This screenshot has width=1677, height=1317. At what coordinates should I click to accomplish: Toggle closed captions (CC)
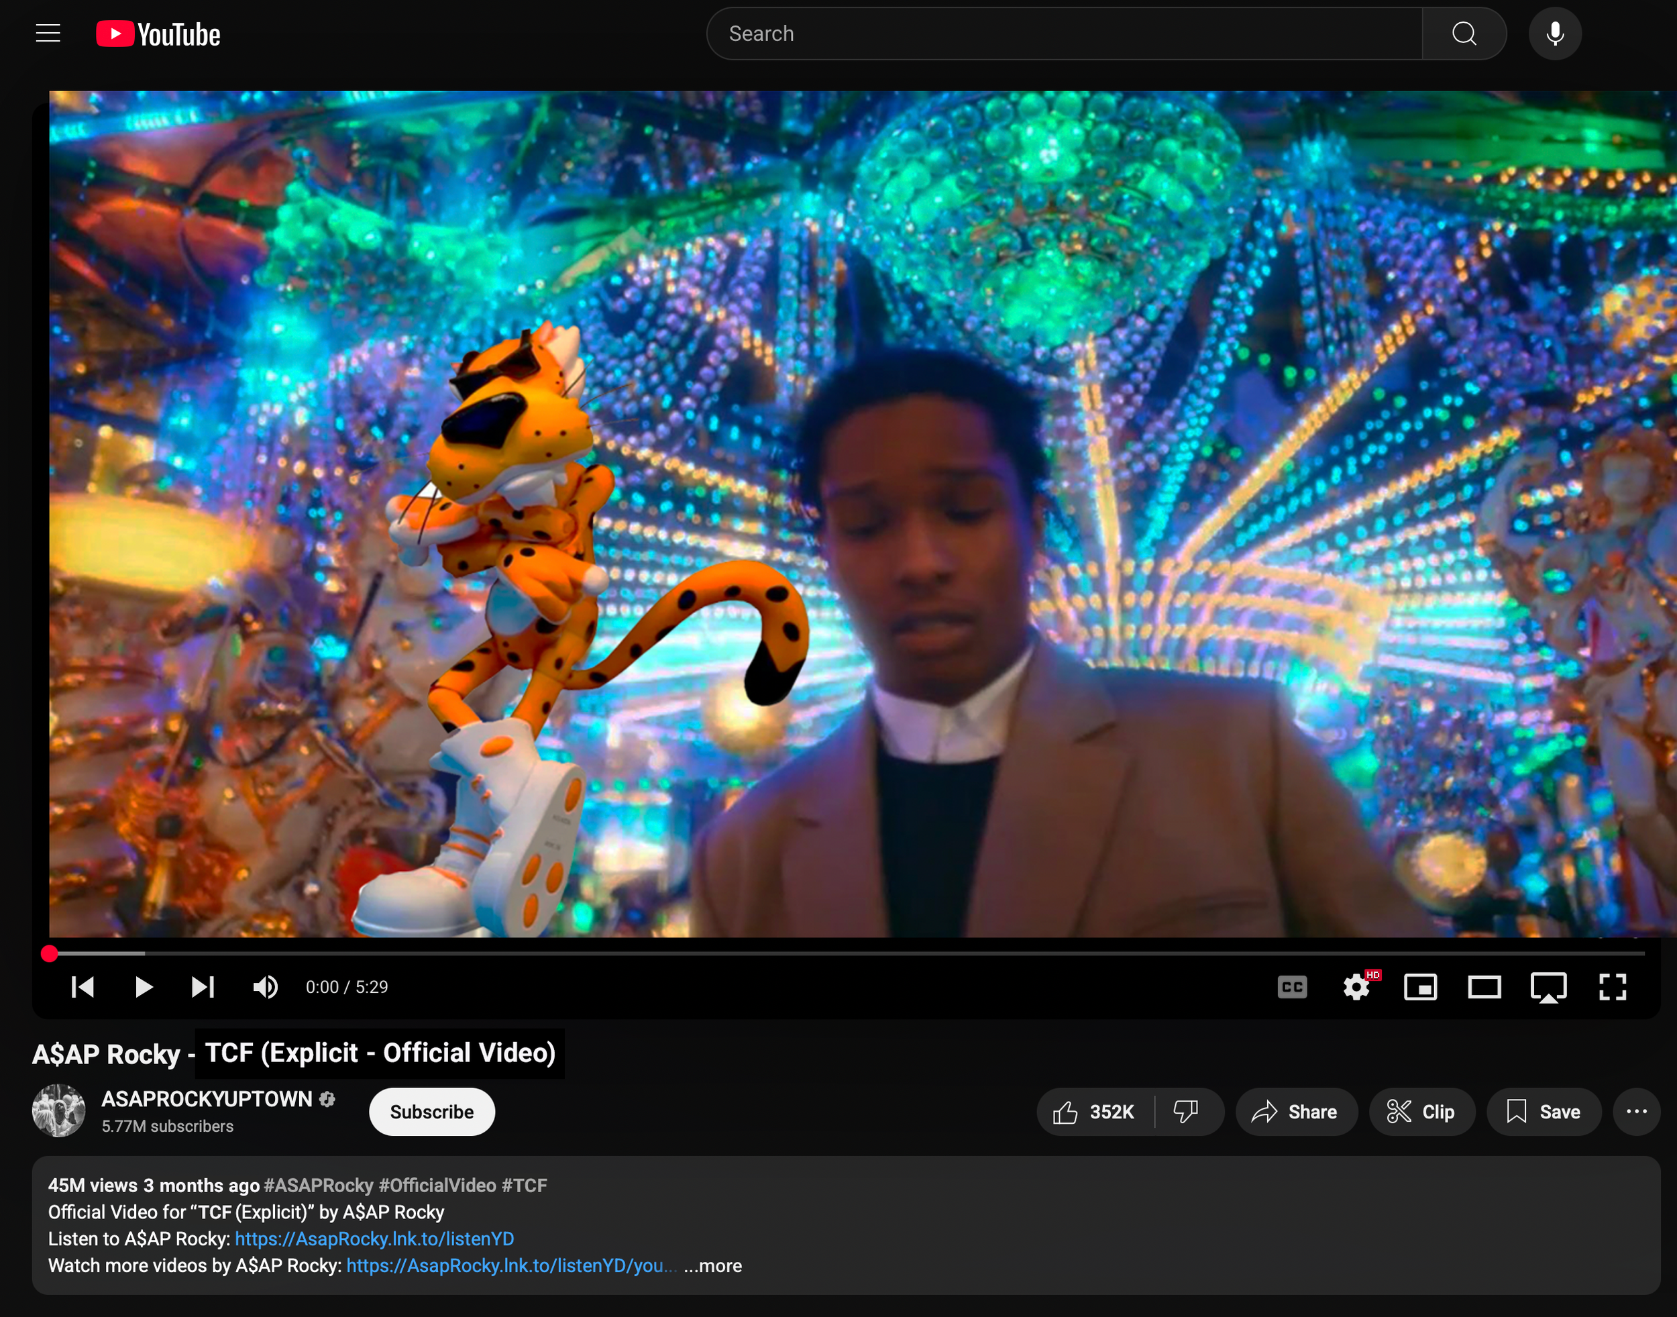[1292, 987]
